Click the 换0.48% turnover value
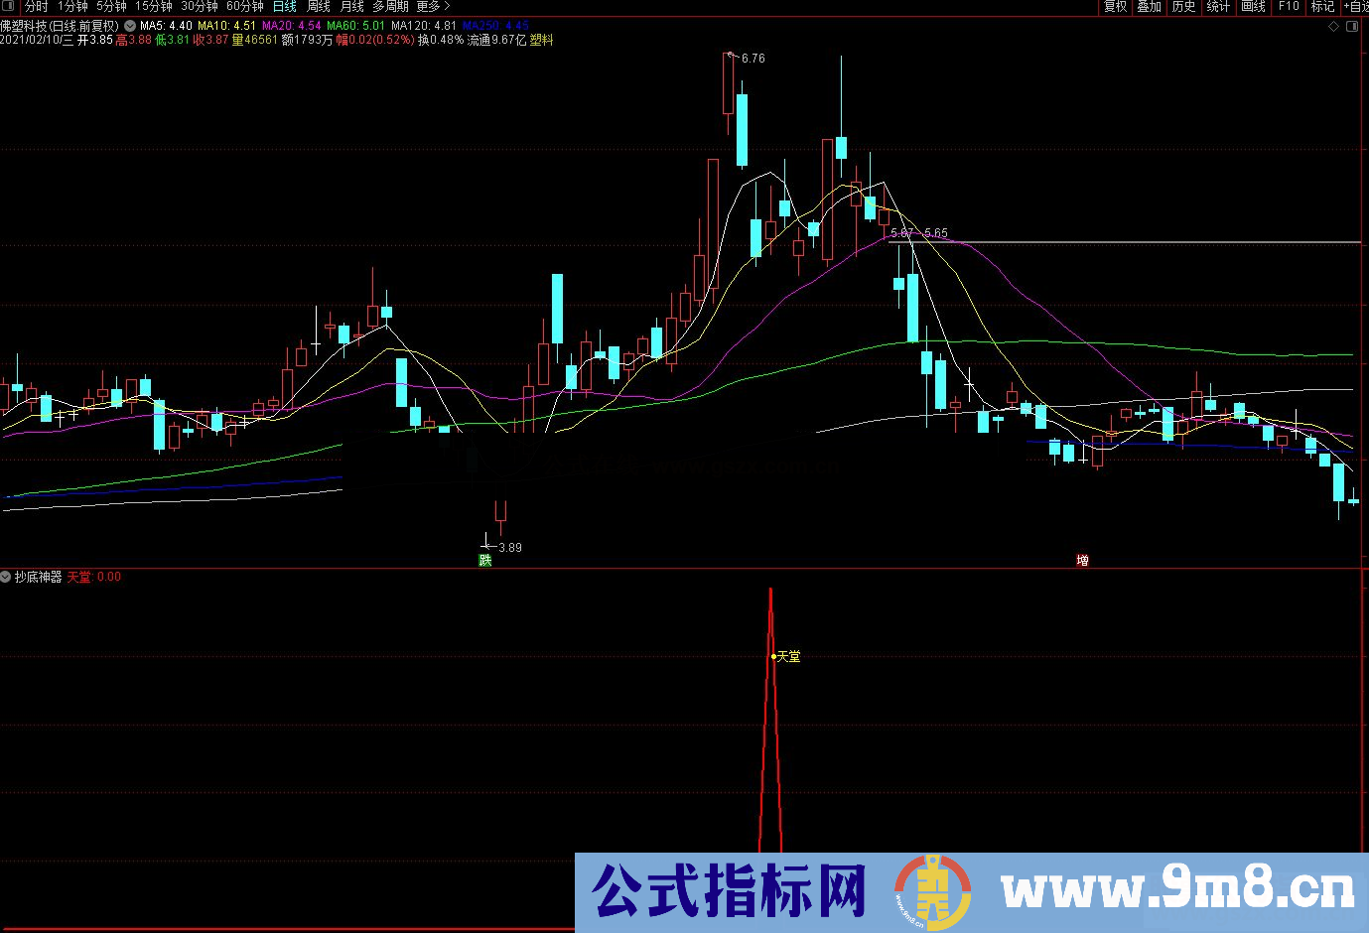1369x933 pixels. pyautogui.click(x=441, y=41)
